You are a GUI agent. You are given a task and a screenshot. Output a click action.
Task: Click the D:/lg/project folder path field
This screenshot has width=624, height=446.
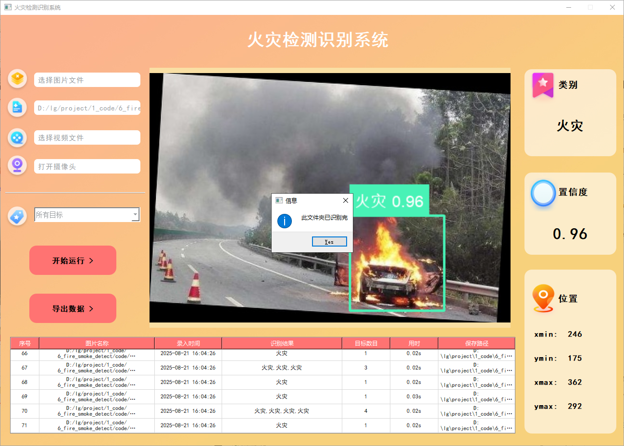(x=87, y=108)
